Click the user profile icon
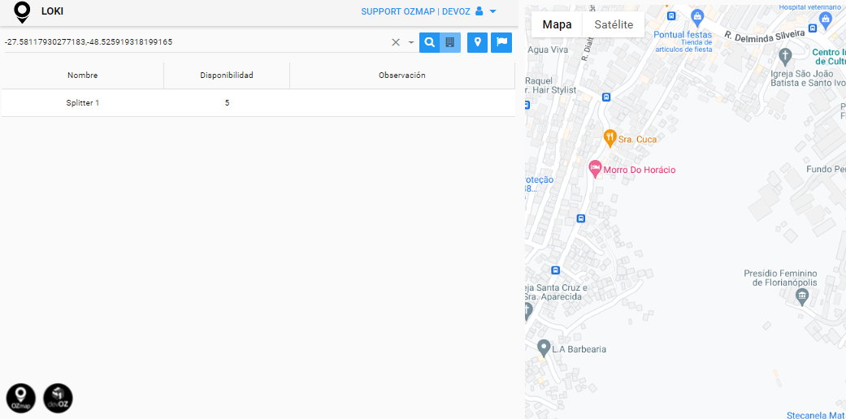The height and width of the screenshot is (419, 846). coord(479,11)
